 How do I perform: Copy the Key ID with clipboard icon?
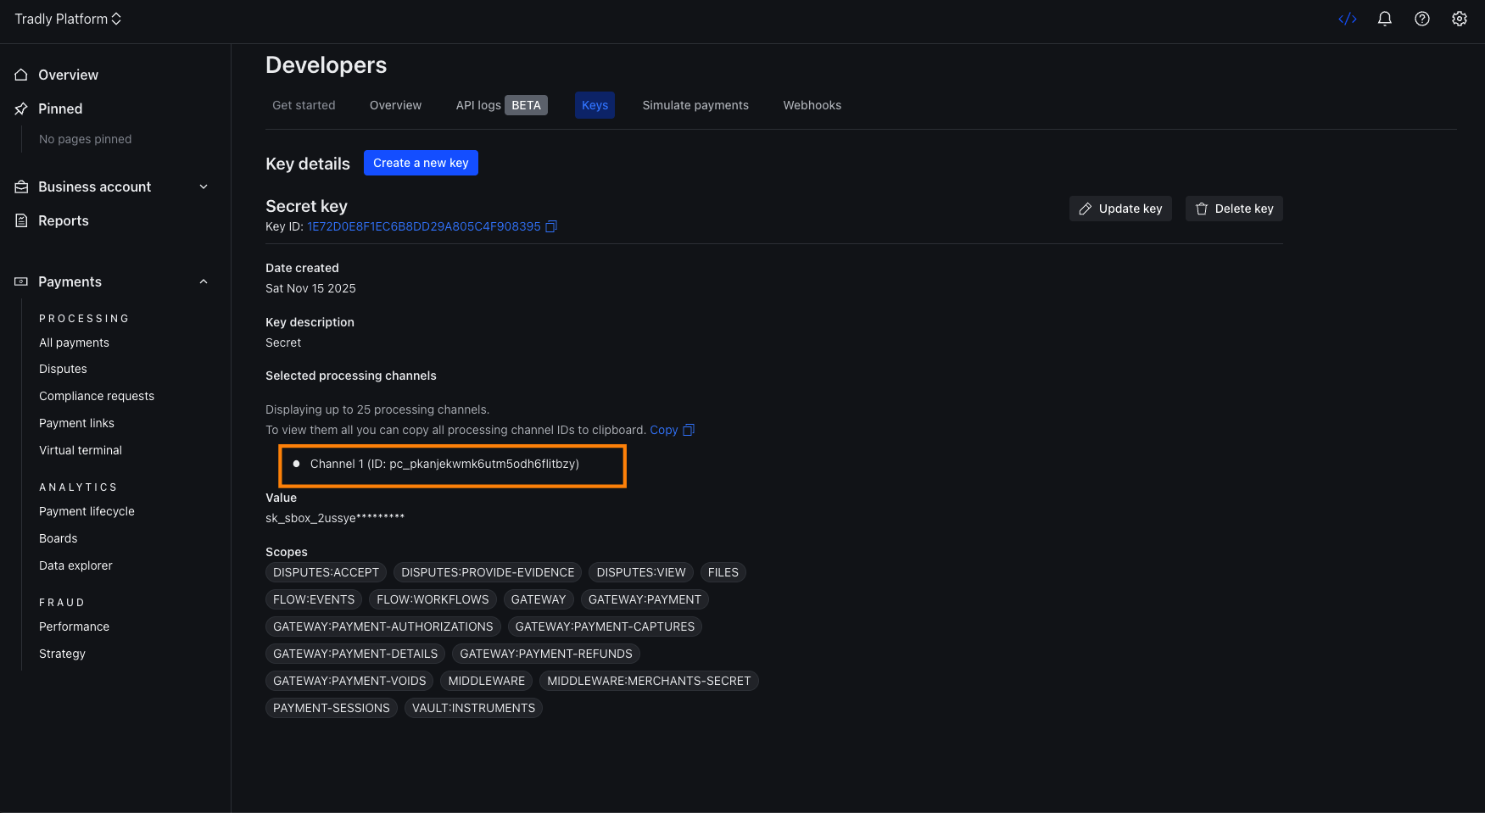[551, 226]
